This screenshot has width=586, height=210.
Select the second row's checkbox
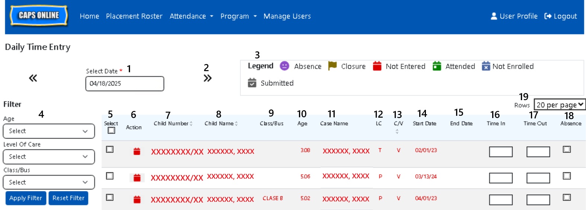[110, 176]
